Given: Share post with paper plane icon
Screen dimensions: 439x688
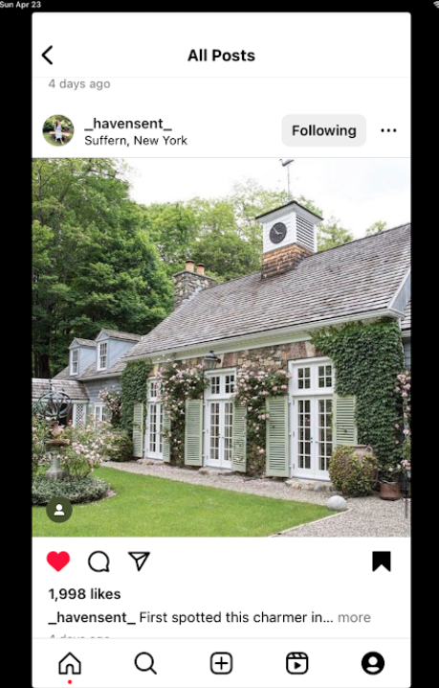Looking at the screenshot, I should click(x=140, y=561).
